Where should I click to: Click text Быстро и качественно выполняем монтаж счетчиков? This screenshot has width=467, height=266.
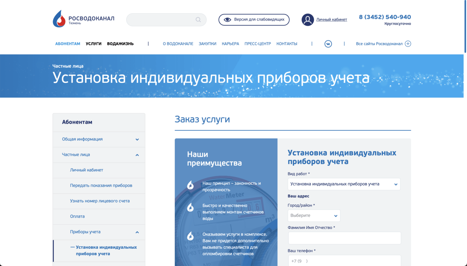pyautogui.click(x=233, y=212)
